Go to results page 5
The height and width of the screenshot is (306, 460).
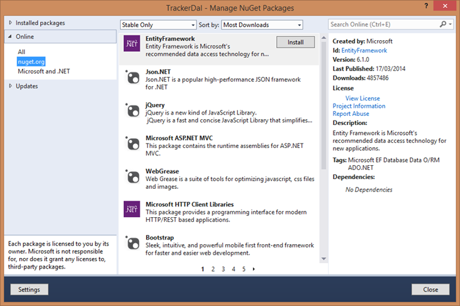pos(244,268)
